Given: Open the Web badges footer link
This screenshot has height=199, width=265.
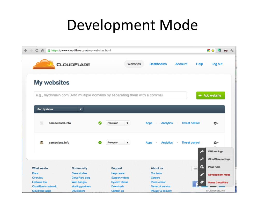Looking at the screenshot, I should click(x=79, y=182).
